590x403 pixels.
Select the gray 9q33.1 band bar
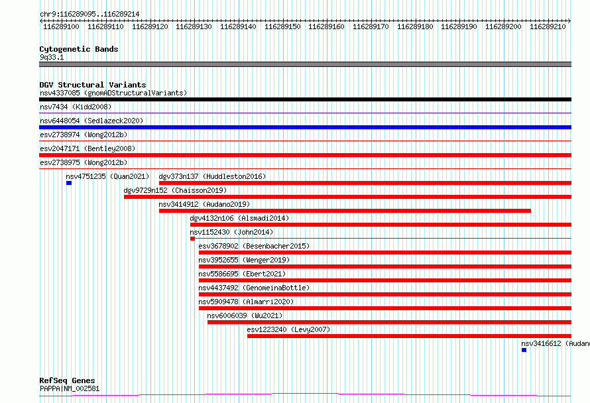click(305, 64)
